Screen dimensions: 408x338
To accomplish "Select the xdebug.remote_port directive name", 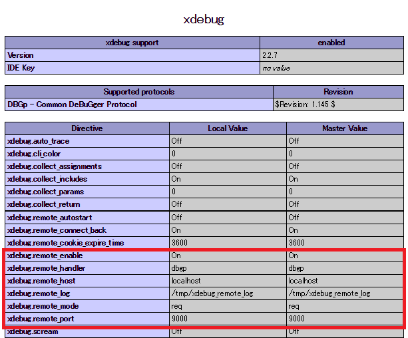I will click(x=87, y=319).
